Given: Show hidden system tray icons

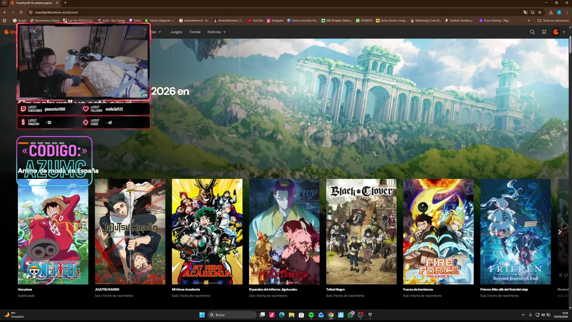Looking at the screenshot, I should point(523,315).
